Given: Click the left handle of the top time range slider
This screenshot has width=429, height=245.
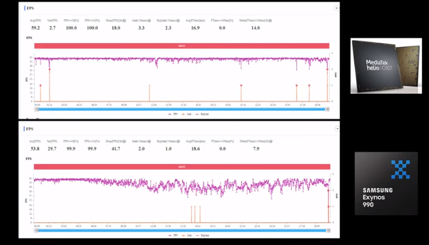Looking at the screenshot, I should pos(35,109).
